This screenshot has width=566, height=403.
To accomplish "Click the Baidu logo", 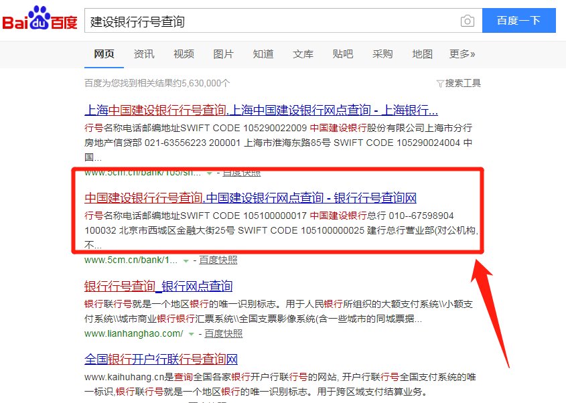I will [x=40, y=18].
